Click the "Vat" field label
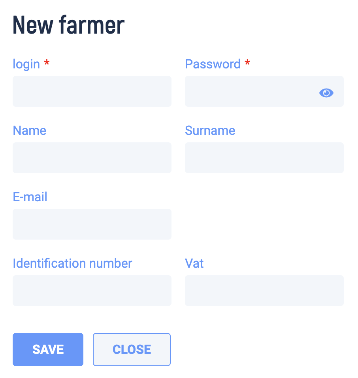The height and width of the screenshot is (378, 358). click(x=194, y=263)
